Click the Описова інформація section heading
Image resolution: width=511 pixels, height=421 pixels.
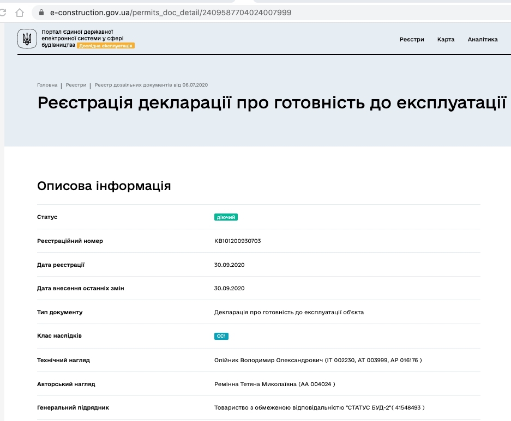[104, 186]
